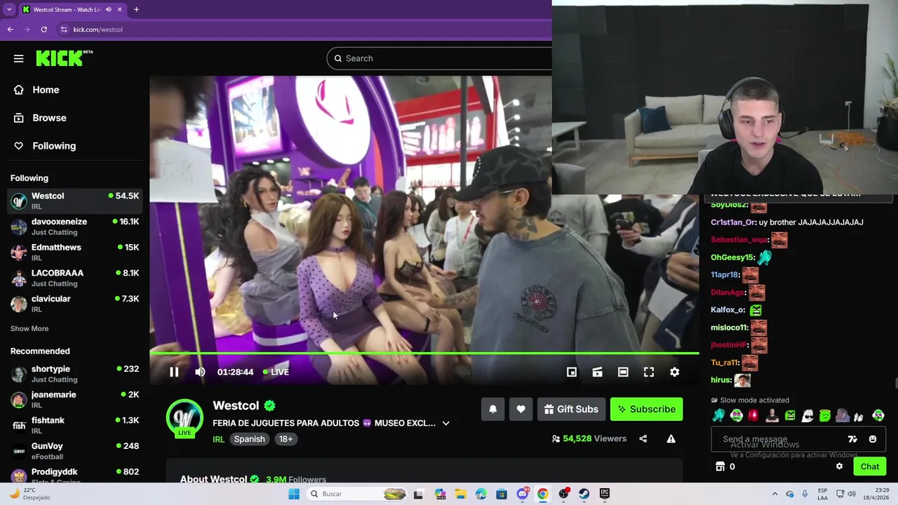Enter fullscreen video mode
The image size is (898, 505).
[649, 372]
